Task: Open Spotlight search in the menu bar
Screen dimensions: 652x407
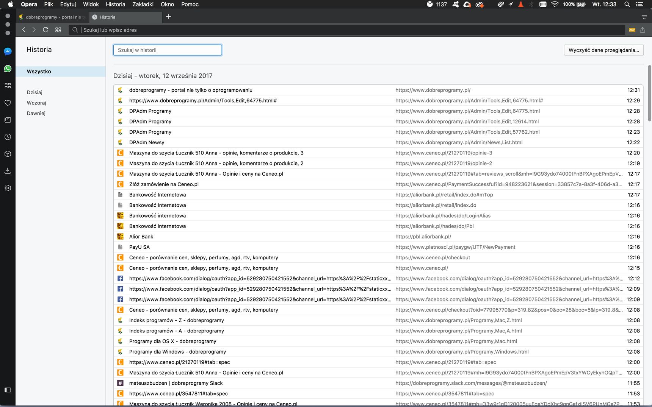Action: [x=627, y=4]
